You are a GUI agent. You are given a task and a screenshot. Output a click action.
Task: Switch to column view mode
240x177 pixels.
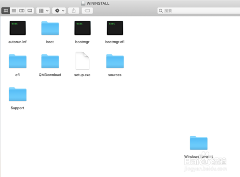(22, 11)
